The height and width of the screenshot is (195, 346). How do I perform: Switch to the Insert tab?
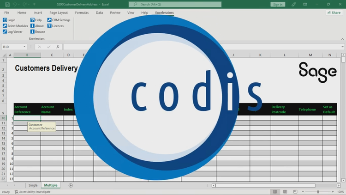(x=37, y=12)
